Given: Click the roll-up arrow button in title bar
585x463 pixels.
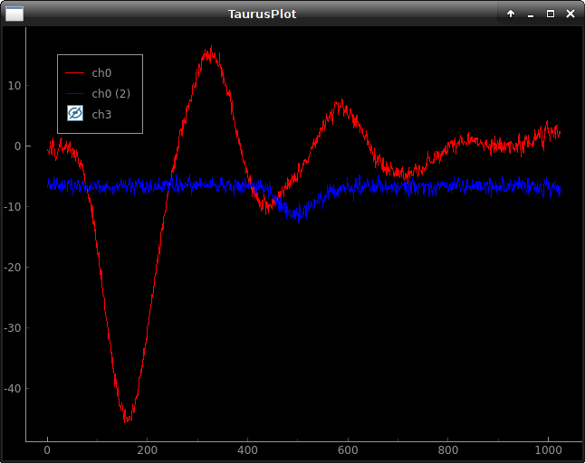Looking at the screenshot, I should pyautogui.click(x=511, y=14).
